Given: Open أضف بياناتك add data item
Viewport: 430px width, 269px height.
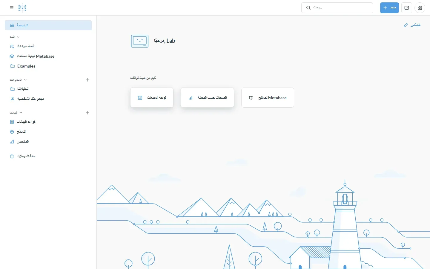Looking at the screenshot, I should click(48, 46).
